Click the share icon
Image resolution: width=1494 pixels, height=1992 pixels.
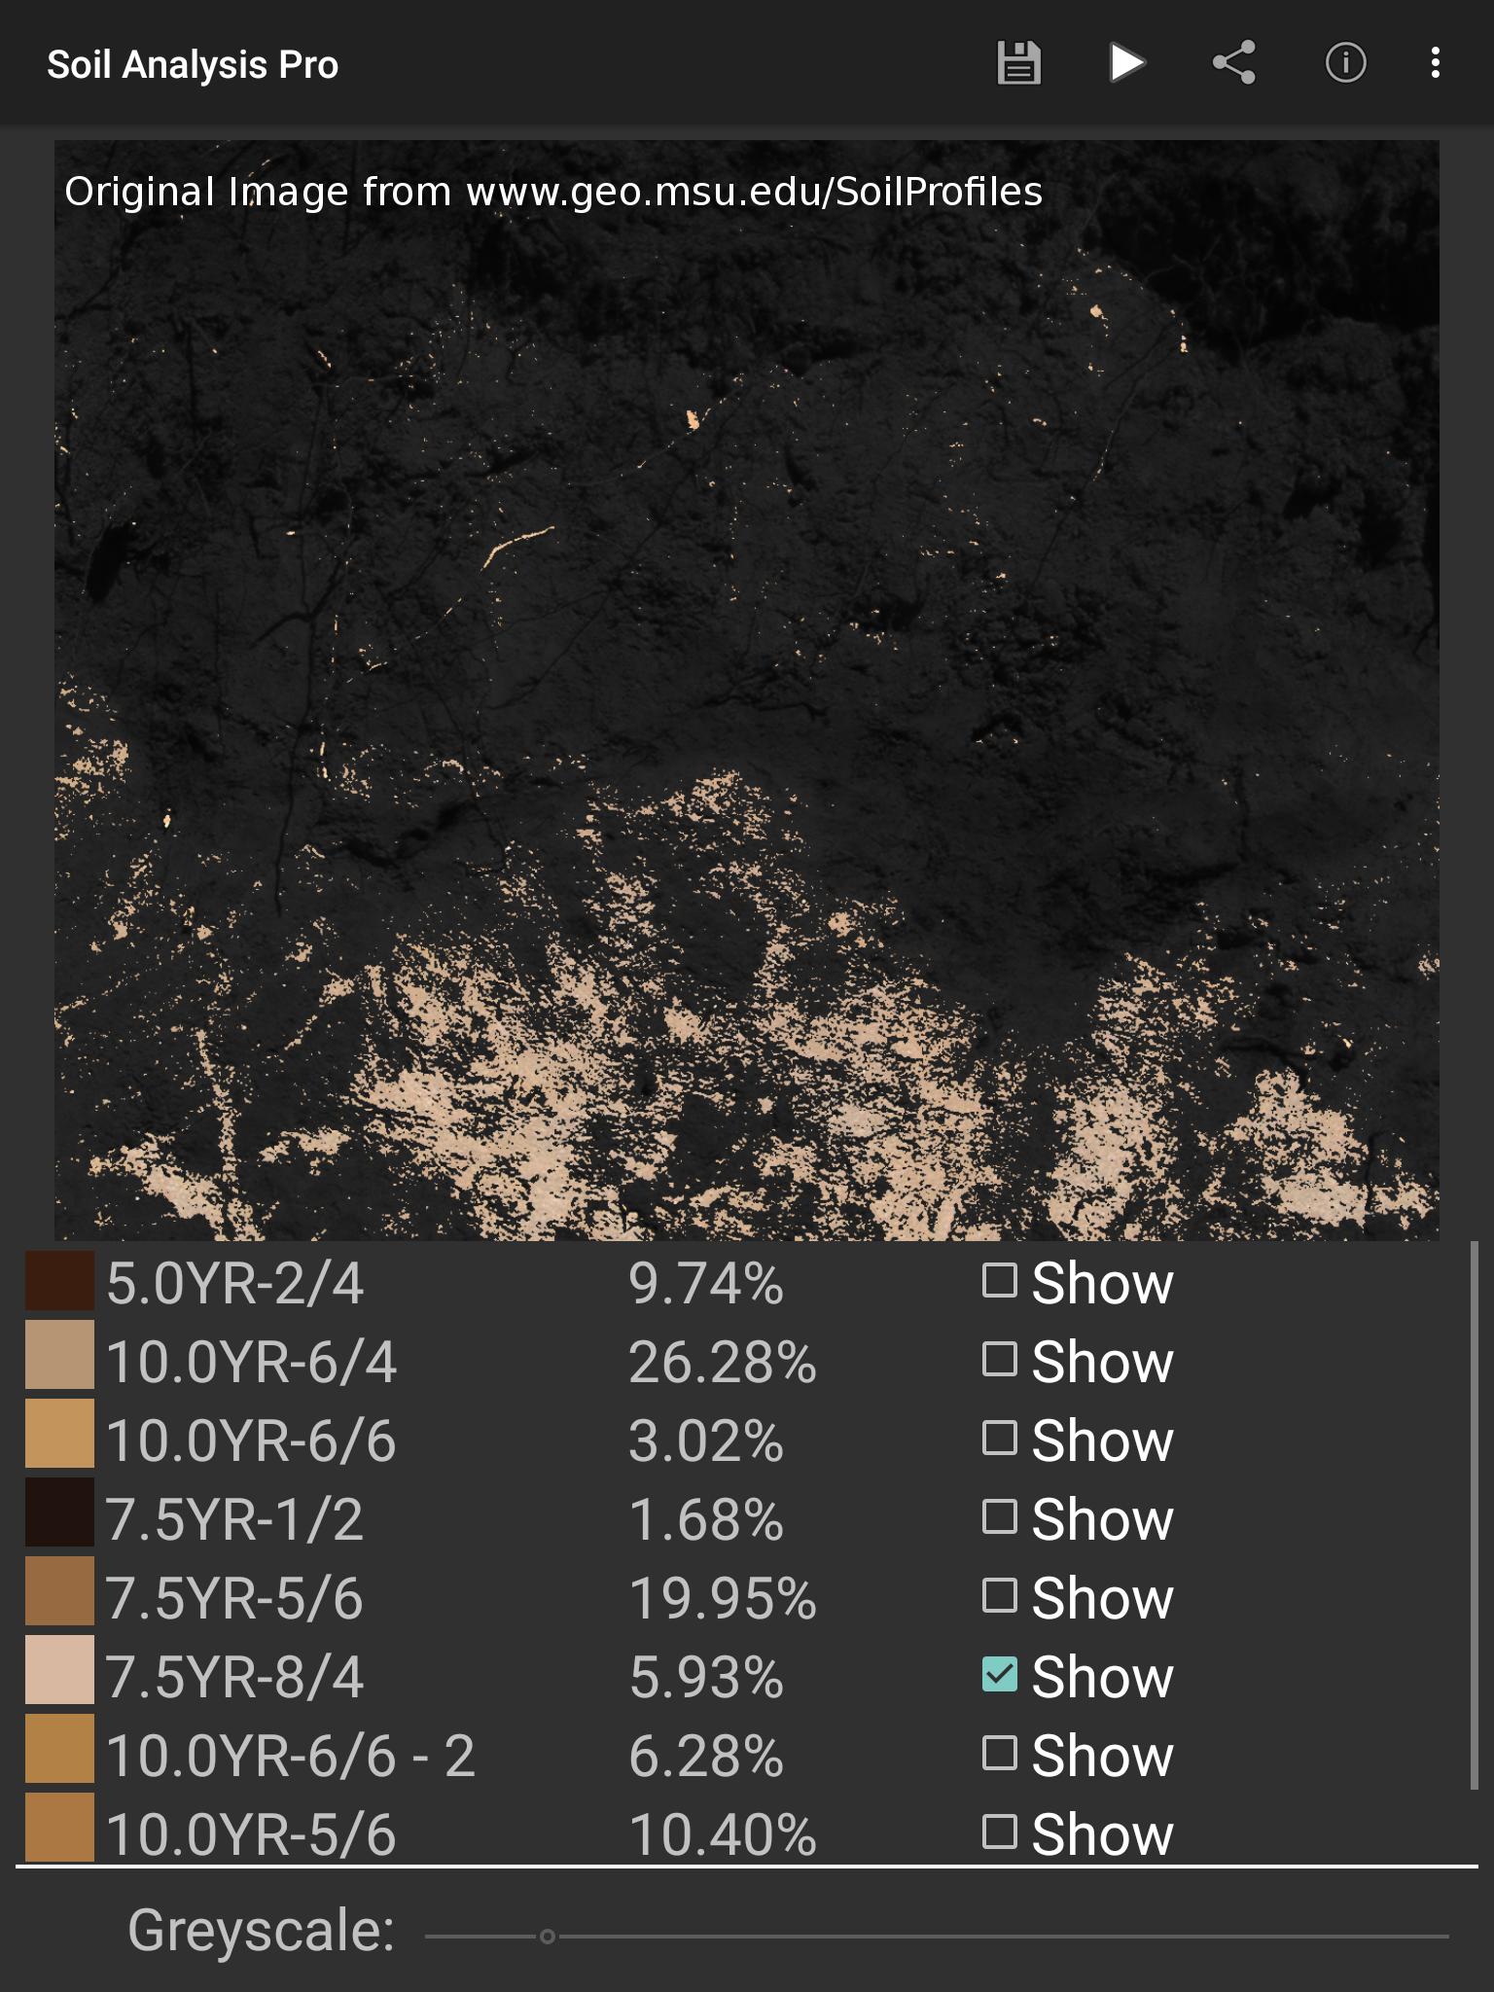1233,63
